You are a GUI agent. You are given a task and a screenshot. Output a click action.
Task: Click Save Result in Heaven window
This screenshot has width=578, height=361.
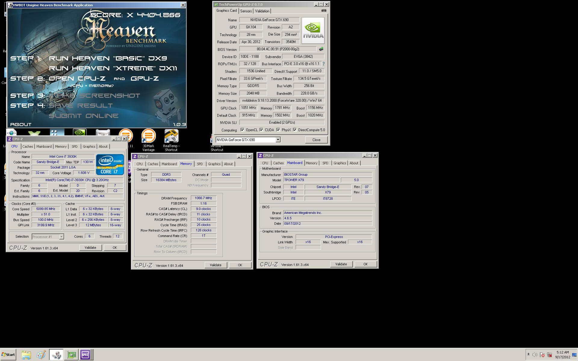[x=81, y=106]
